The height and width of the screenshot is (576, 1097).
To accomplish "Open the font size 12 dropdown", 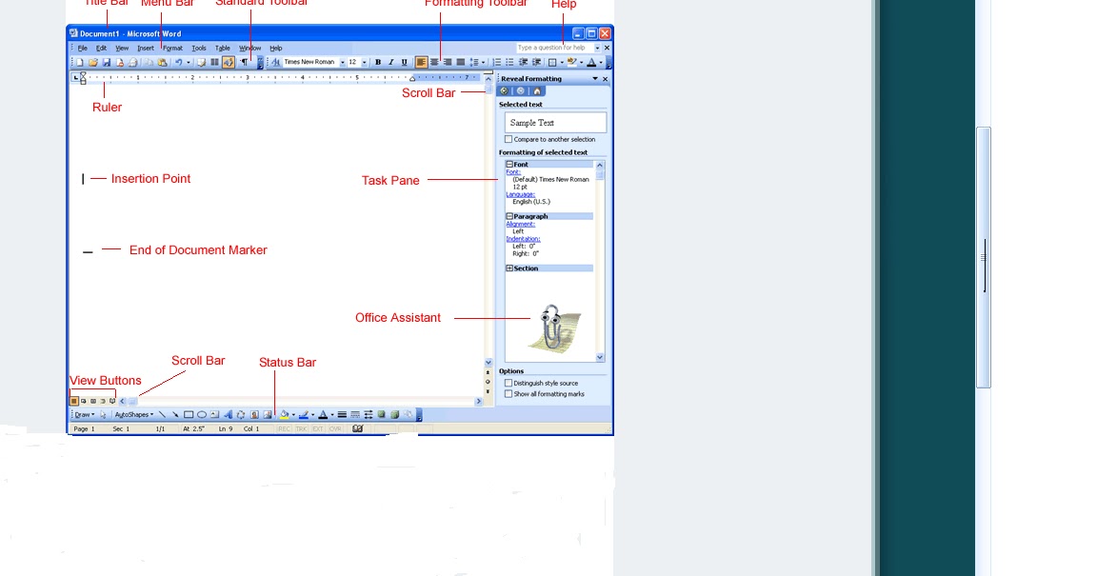I will [x=364, y=62].
